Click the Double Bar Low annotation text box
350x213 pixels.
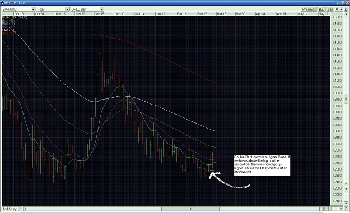(x=262, y=165)
